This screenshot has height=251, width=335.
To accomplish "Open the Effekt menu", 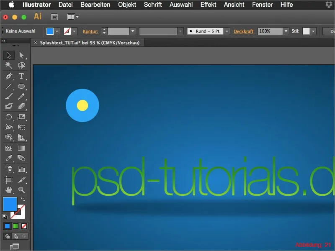I will point(208,5).
